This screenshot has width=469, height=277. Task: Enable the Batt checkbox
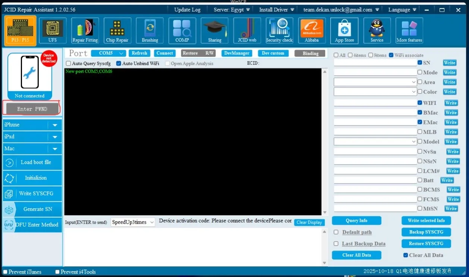point(420,180)
